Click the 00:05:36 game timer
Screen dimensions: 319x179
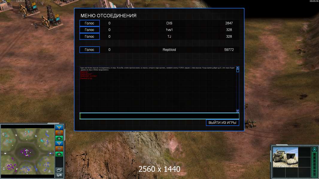pos(314,1)
